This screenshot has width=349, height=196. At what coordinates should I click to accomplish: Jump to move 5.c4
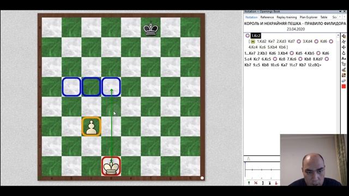pyautogui.click(x=248, y=59)
